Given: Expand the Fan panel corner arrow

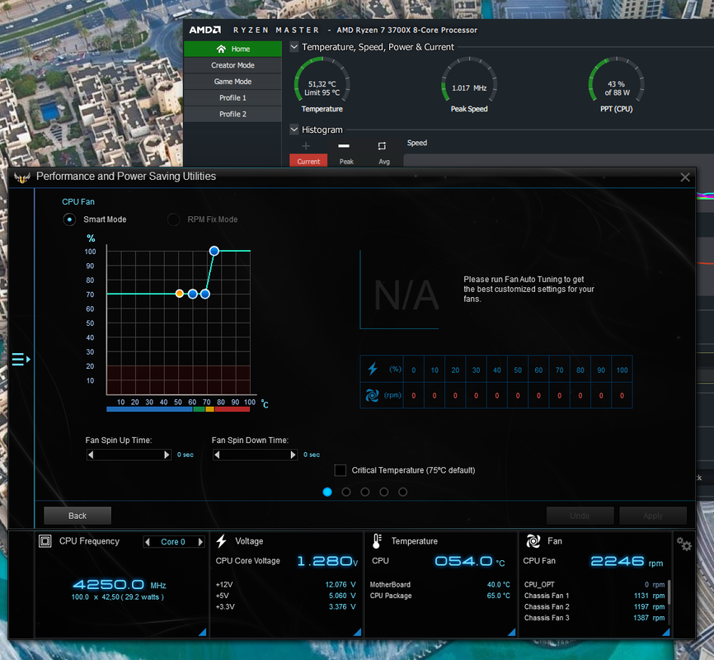Looking at the screenshot, I should [666, 632].
